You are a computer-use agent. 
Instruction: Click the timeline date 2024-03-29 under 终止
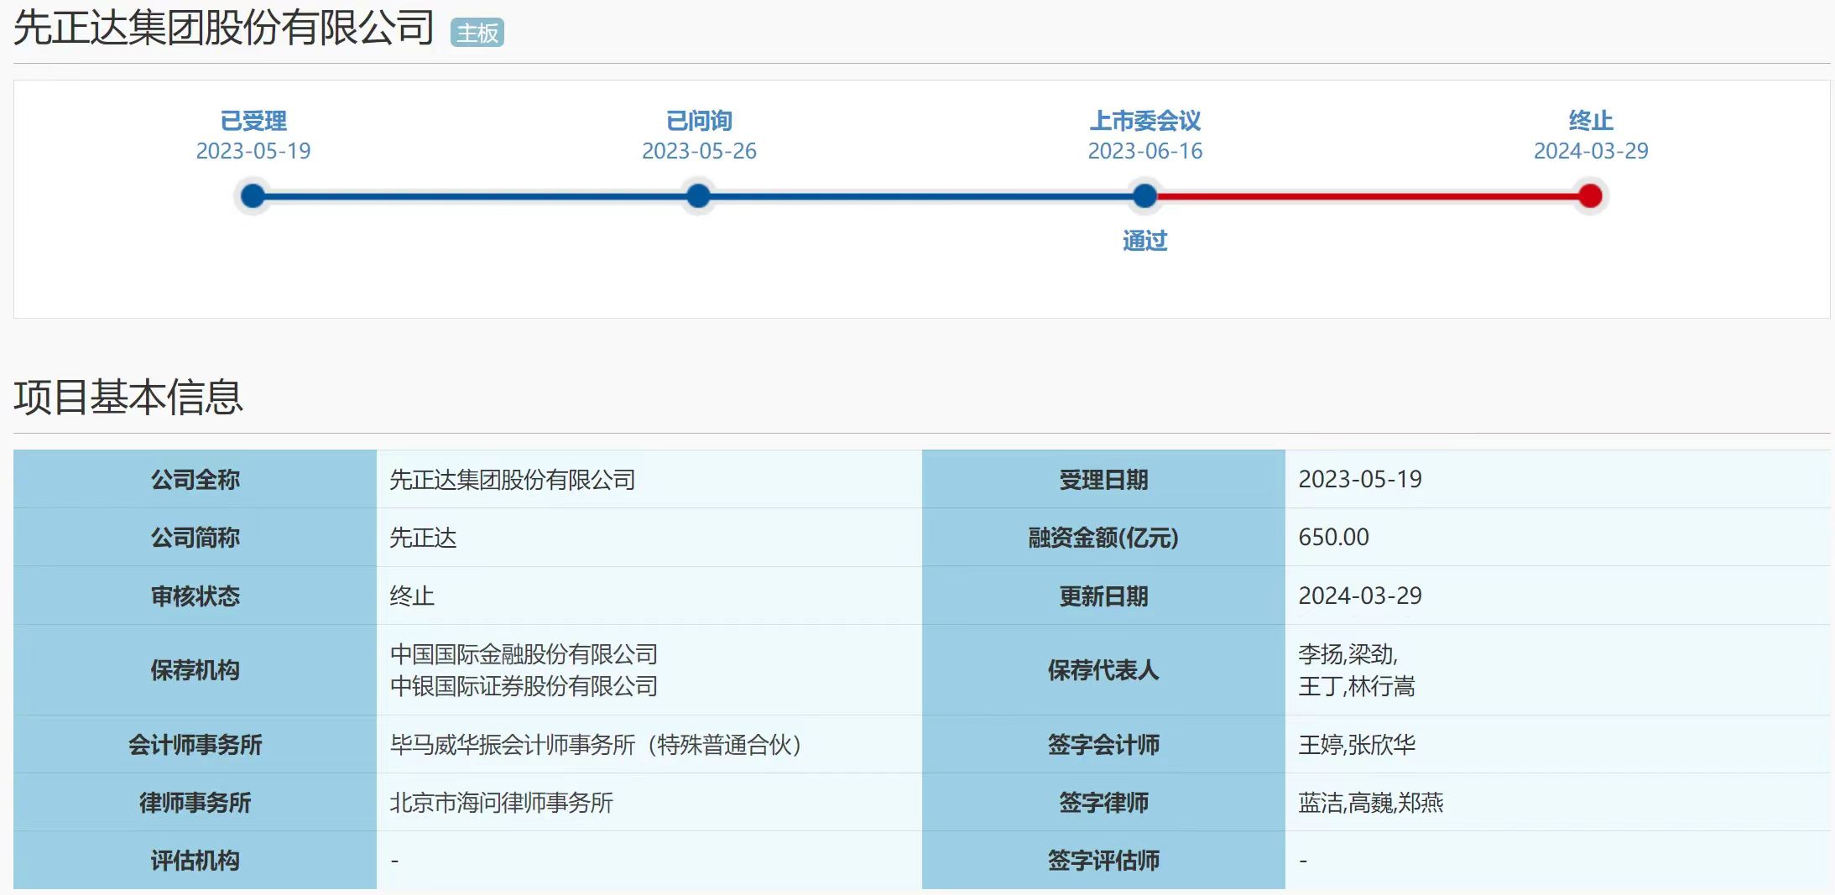[1591, 151]
